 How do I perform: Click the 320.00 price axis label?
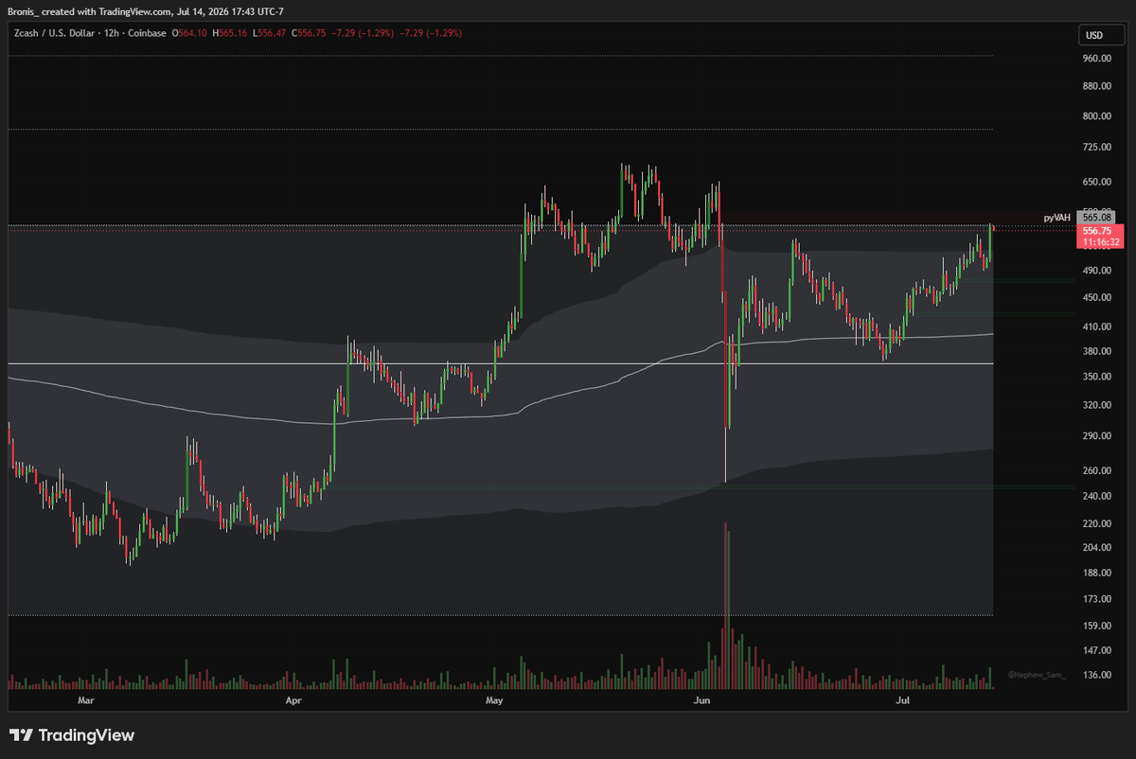[x=1096, y=405]
